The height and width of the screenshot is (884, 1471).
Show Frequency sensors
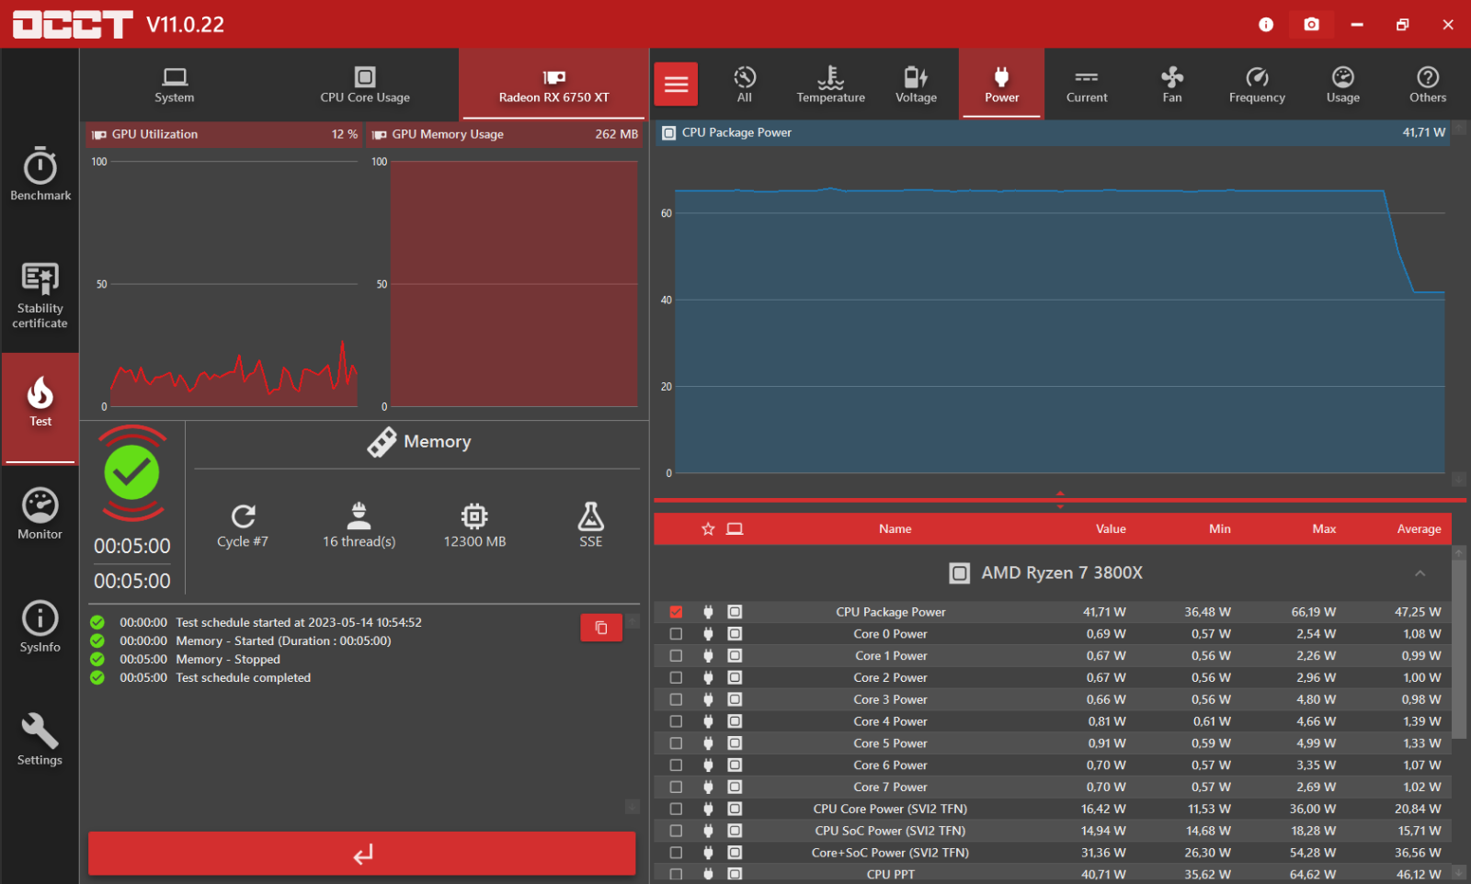click(1257, 85)
